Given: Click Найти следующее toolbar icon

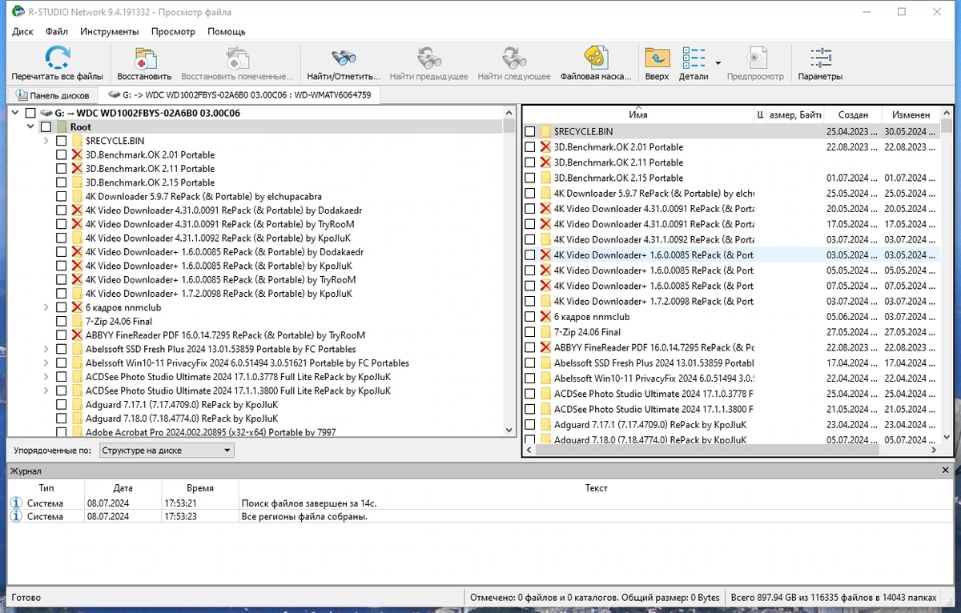Looking at the screenshot, I should click(x=514, y=58).
